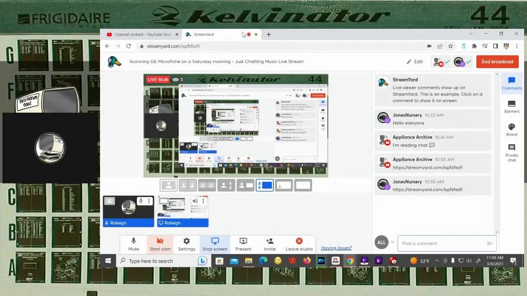
Task: Select the fullscreen screen-only layout
Action: 303,185
